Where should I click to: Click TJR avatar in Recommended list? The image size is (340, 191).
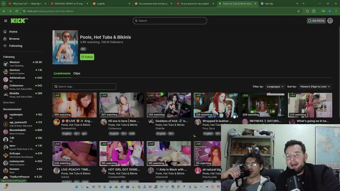[6, 140]
